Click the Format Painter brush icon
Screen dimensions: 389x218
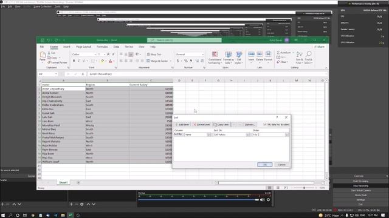(x=49, y=62)
